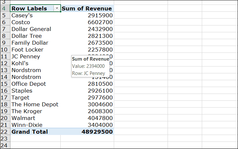Select the Row Labels header cell
Screen dimensions: 238x149
pos(35,8)
